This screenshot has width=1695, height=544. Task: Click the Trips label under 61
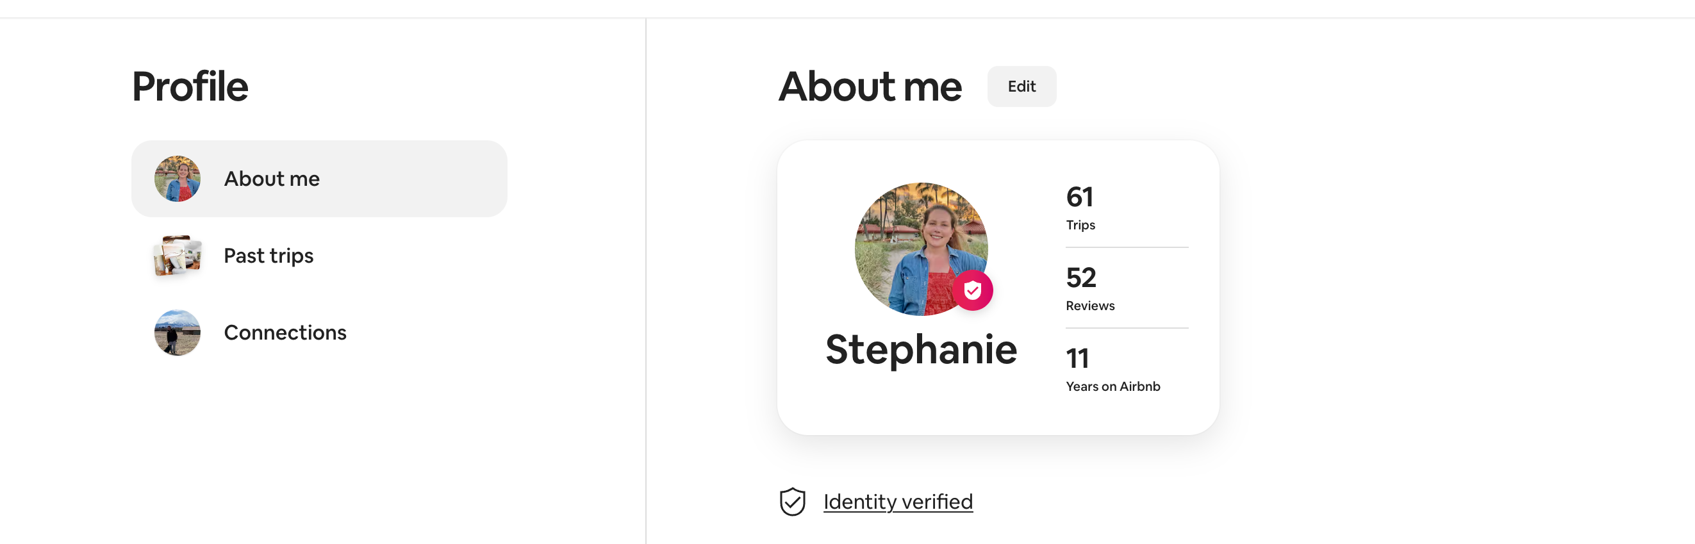point(1080,225)
